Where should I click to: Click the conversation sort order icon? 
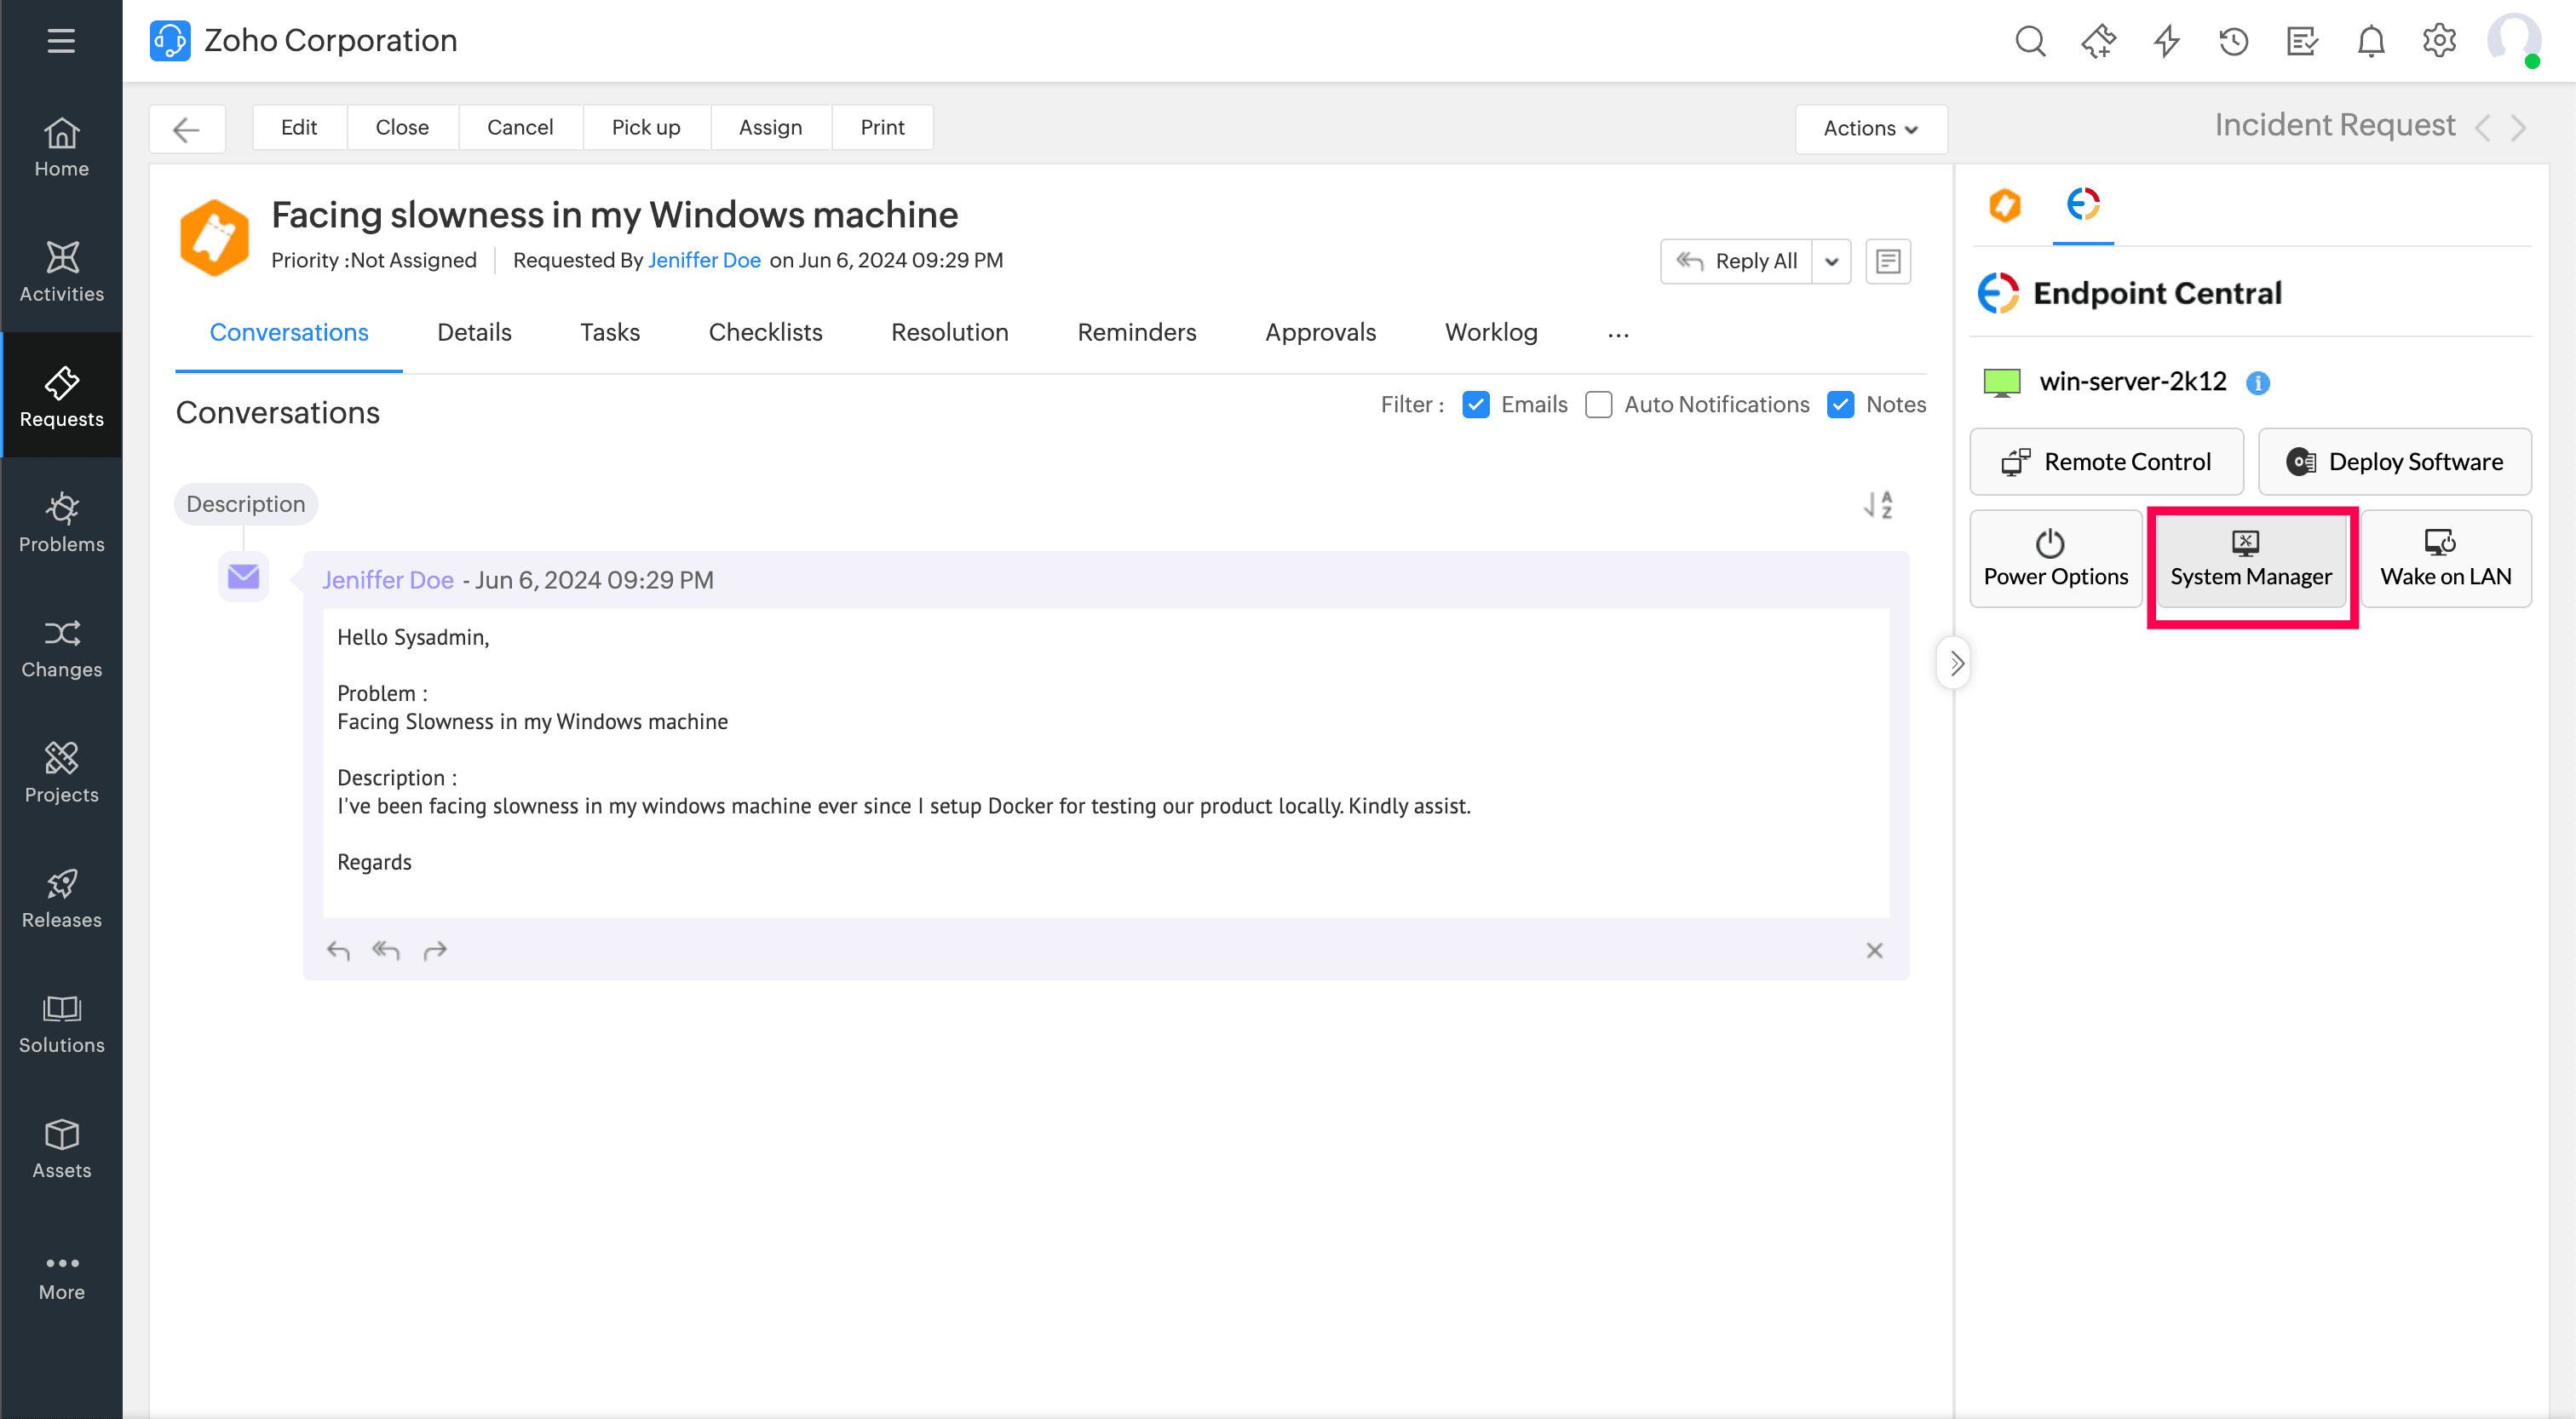point(1878,504)
